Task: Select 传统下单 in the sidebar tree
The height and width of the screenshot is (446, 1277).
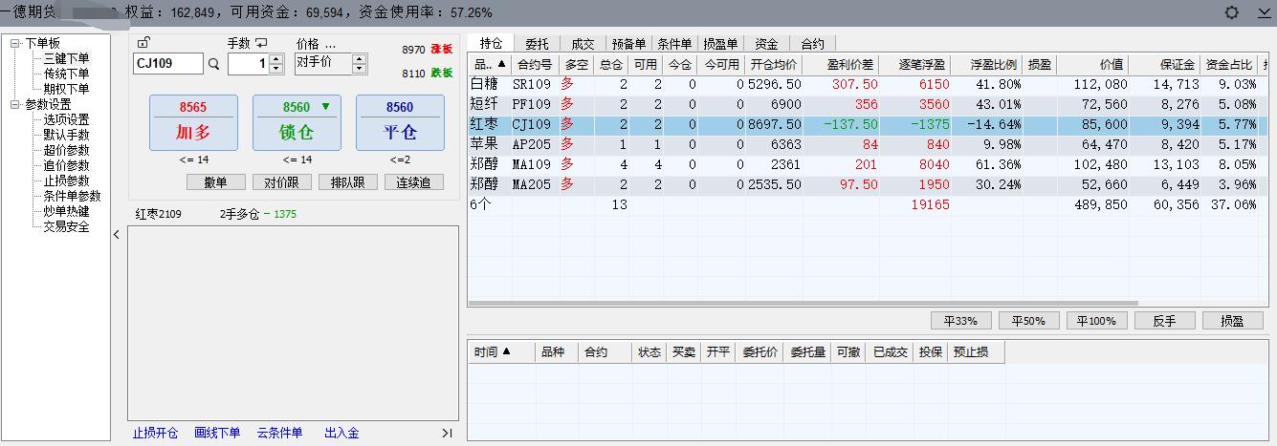Action: click(66, 74)
